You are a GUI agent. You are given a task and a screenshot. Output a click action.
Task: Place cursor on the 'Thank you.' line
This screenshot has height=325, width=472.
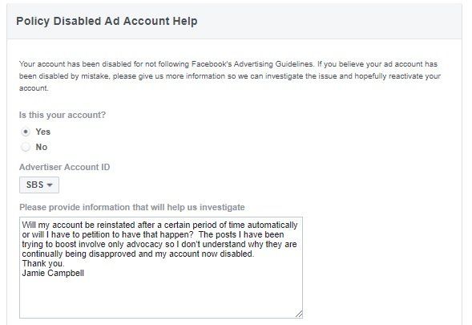tap(43, 263)
